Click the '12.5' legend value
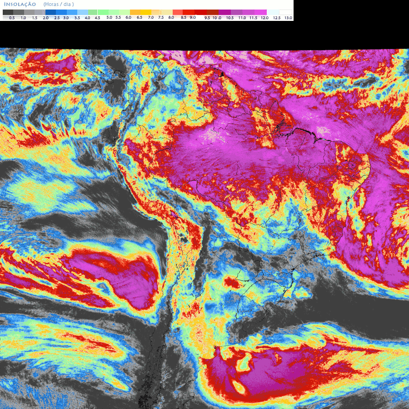Image resolution: width=409 pixels, height=409 pixels. [x=277, y=18]
